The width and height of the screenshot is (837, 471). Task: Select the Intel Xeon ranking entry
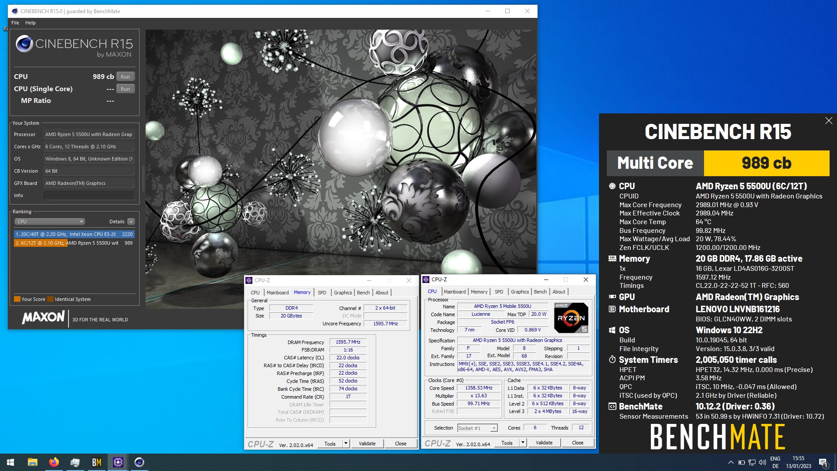click(x=74, y=234)
